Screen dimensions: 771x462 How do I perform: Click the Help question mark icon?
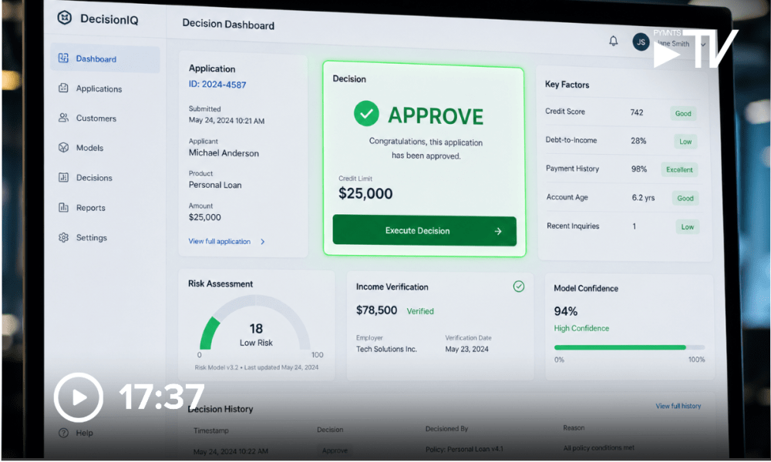(x=63, y=433)
